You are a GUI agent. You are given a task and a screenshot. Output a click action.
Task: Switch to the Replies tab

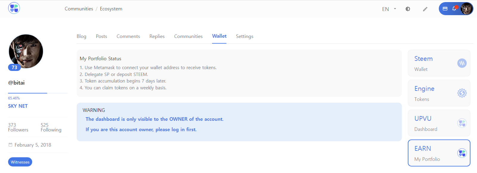click(x=157, y=36)
